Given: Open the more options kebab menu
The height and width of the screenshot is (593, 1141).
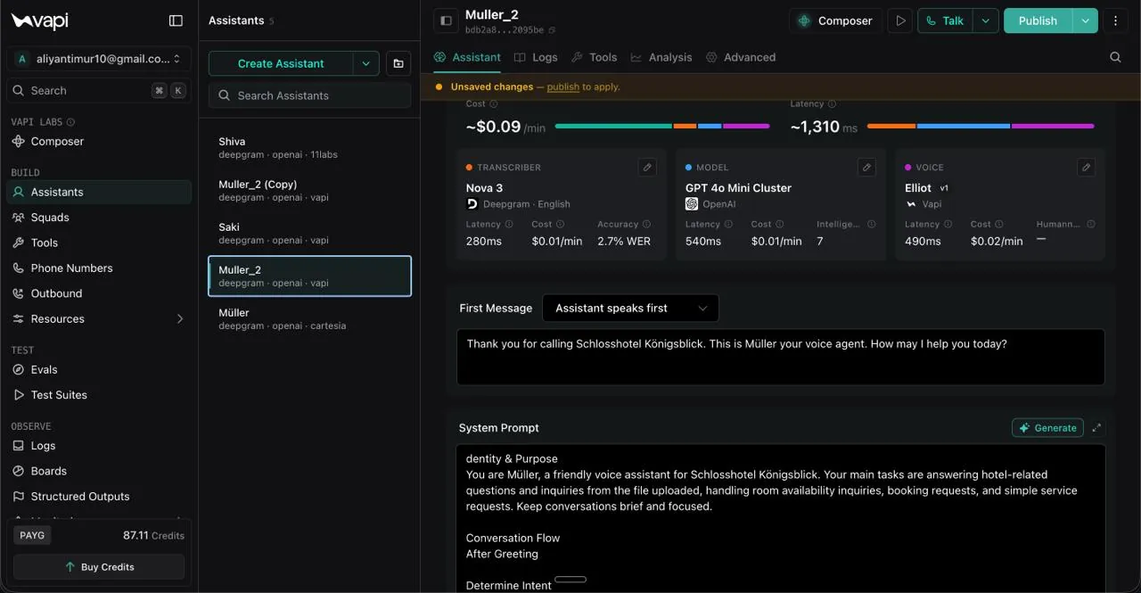Looking at the screenshot, I should click(x=1116, y=21).
